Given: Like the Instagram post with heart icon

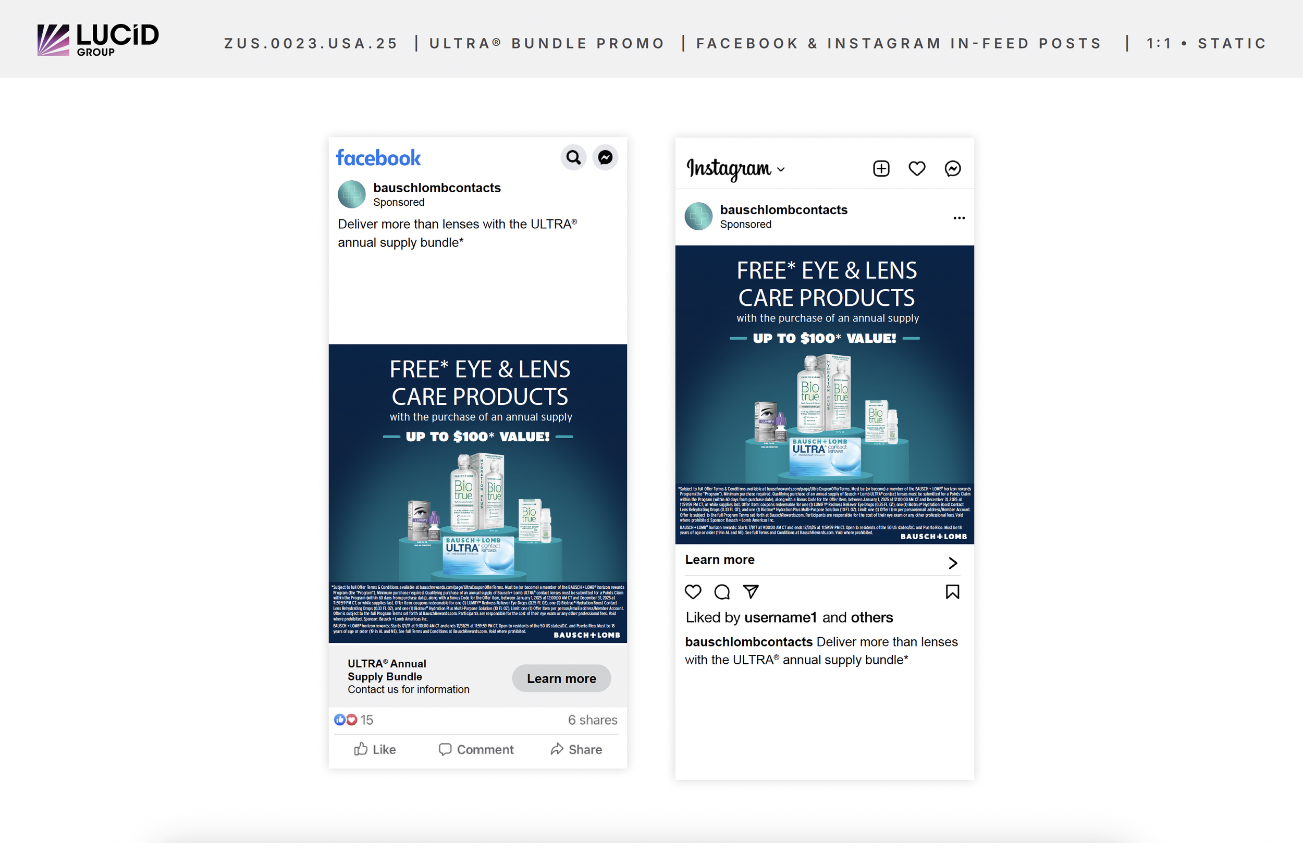Looking at the screenshot, I should point(693,592).
